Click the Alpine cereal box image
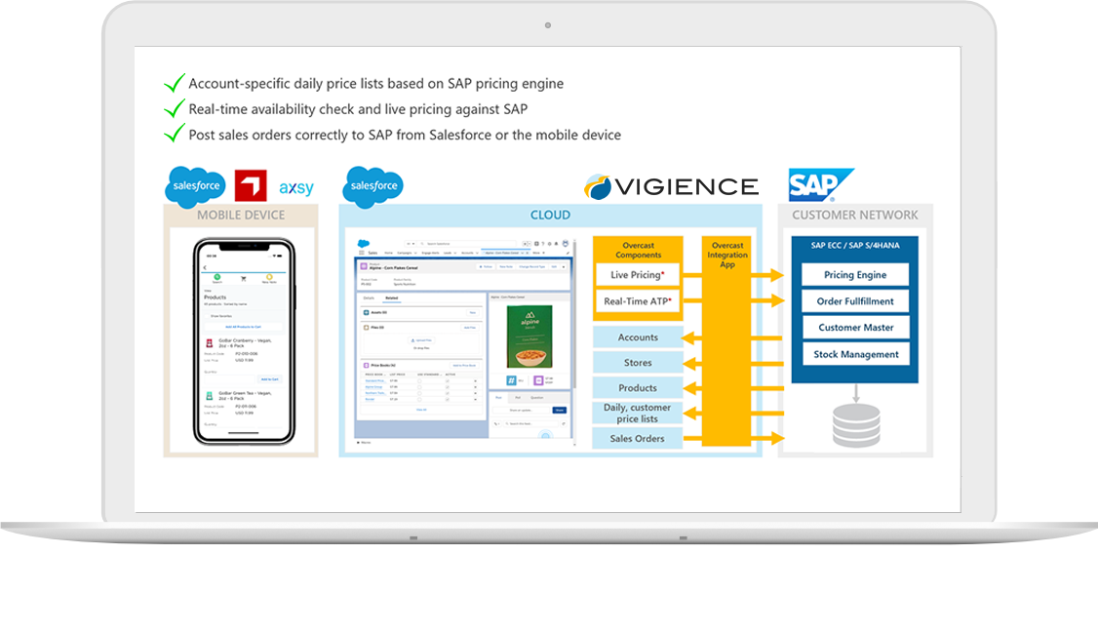Viewport: 1098px width, 634px height. pyautogui.click(x=529, y=337)
